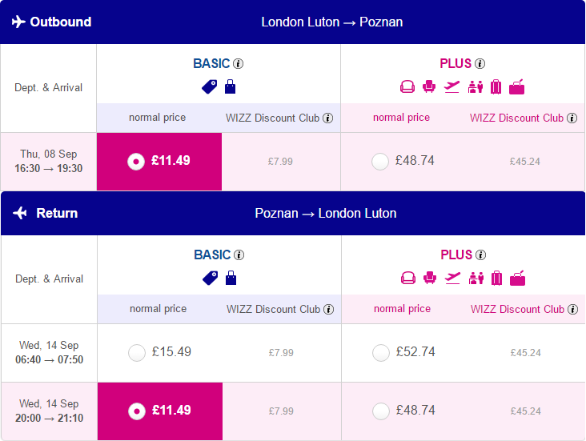Viewport: 586px width, 441px height.
Task: Select return 20:00 PLUS fare £48.74
Action: coord(381,411)
